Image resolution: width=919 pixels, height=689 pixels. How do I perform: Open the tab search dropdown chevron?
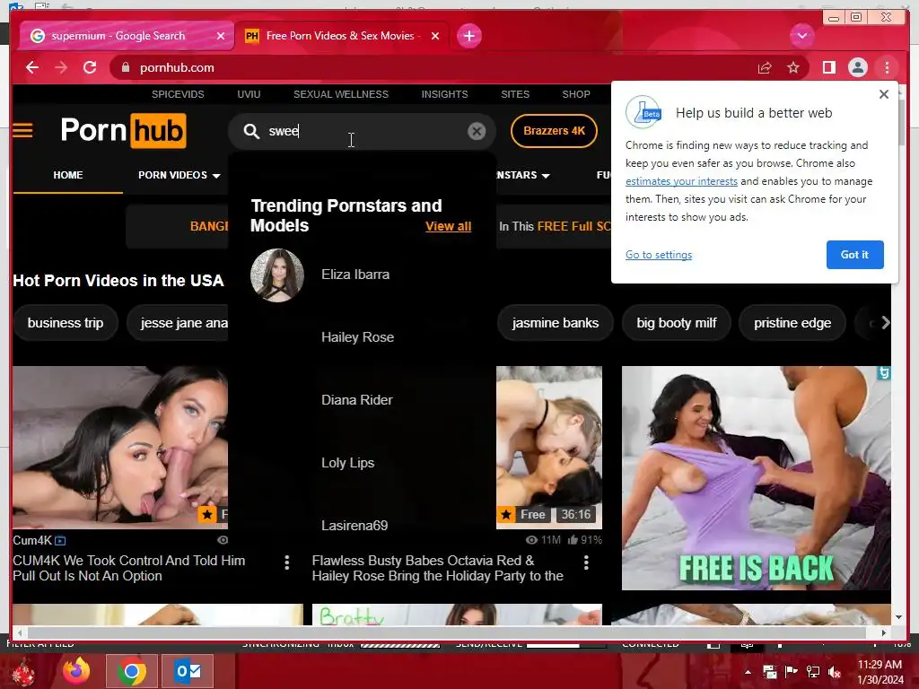801,36
